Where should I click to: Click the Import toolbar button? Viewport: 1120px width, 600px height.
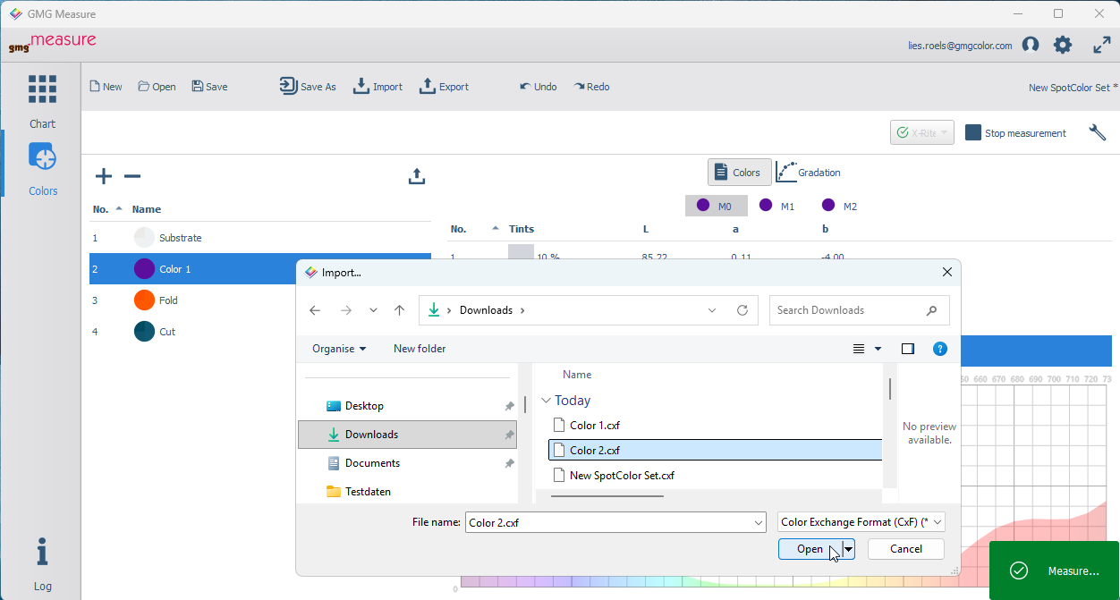(x=378, y=87)
